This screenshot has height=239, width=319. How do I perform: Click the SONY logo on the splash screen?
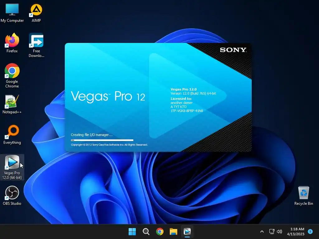(233, 50)
